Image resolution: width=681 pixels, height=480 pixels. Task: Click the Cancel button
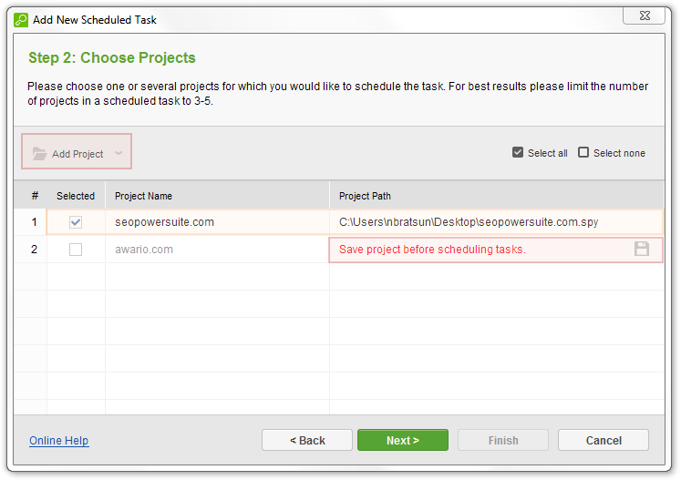[x=604, y=441]
